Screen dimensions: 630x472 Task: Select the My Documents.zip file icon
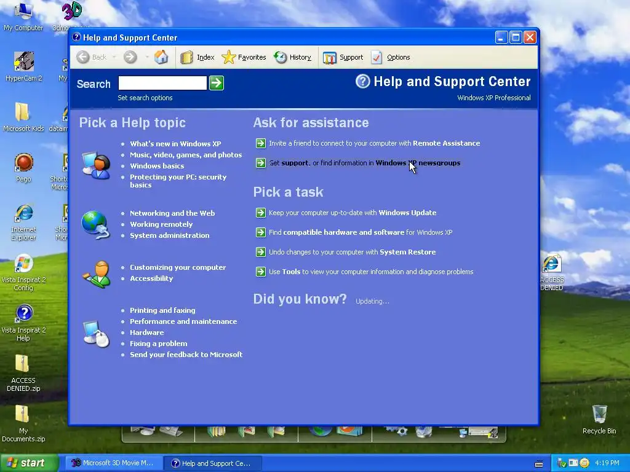coord(23,424)
